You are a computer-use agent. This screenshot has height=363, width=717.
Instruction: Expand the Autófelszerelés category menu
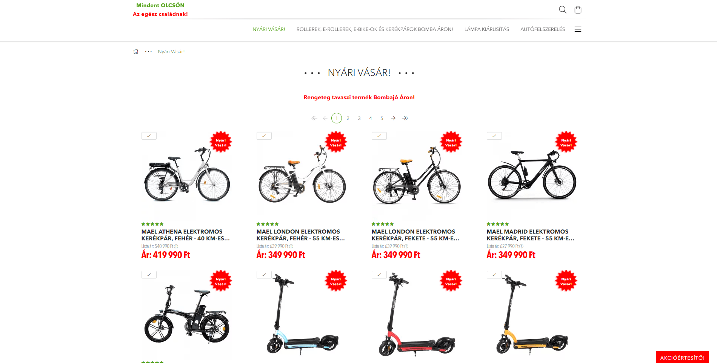point(543,29)
